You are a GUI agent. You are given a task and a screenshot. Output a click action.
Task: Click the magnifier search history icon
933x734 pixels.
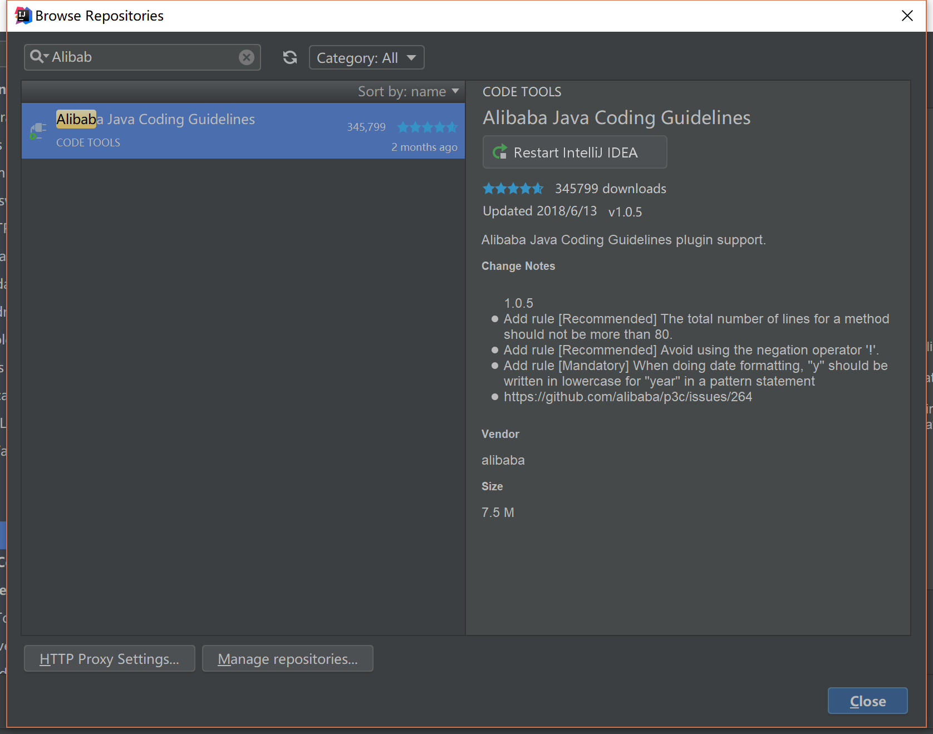tap(38, 57)
